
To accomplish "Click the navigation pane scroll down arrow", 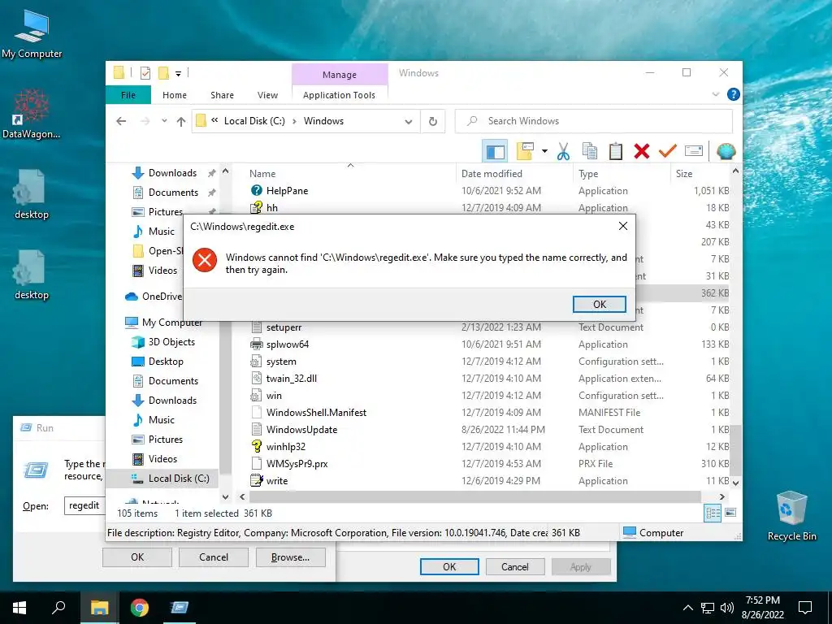I will click(x=225, y=496).
